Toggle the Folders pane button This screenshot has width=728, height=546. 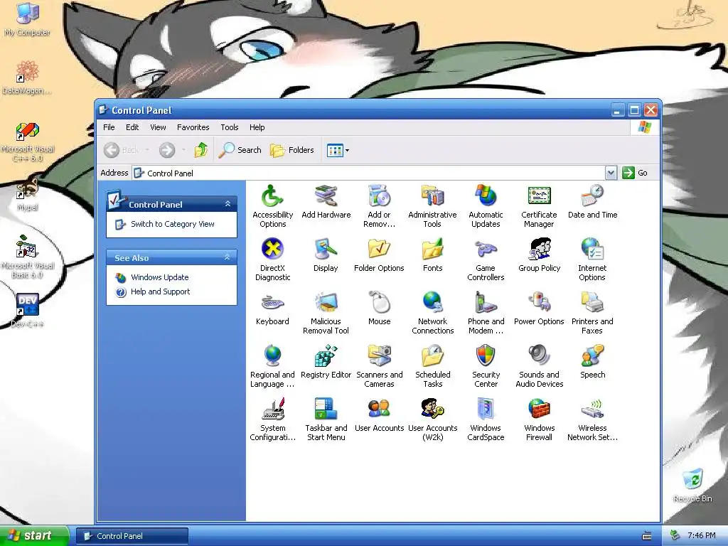pyautogui.click(x=292, y=150)
